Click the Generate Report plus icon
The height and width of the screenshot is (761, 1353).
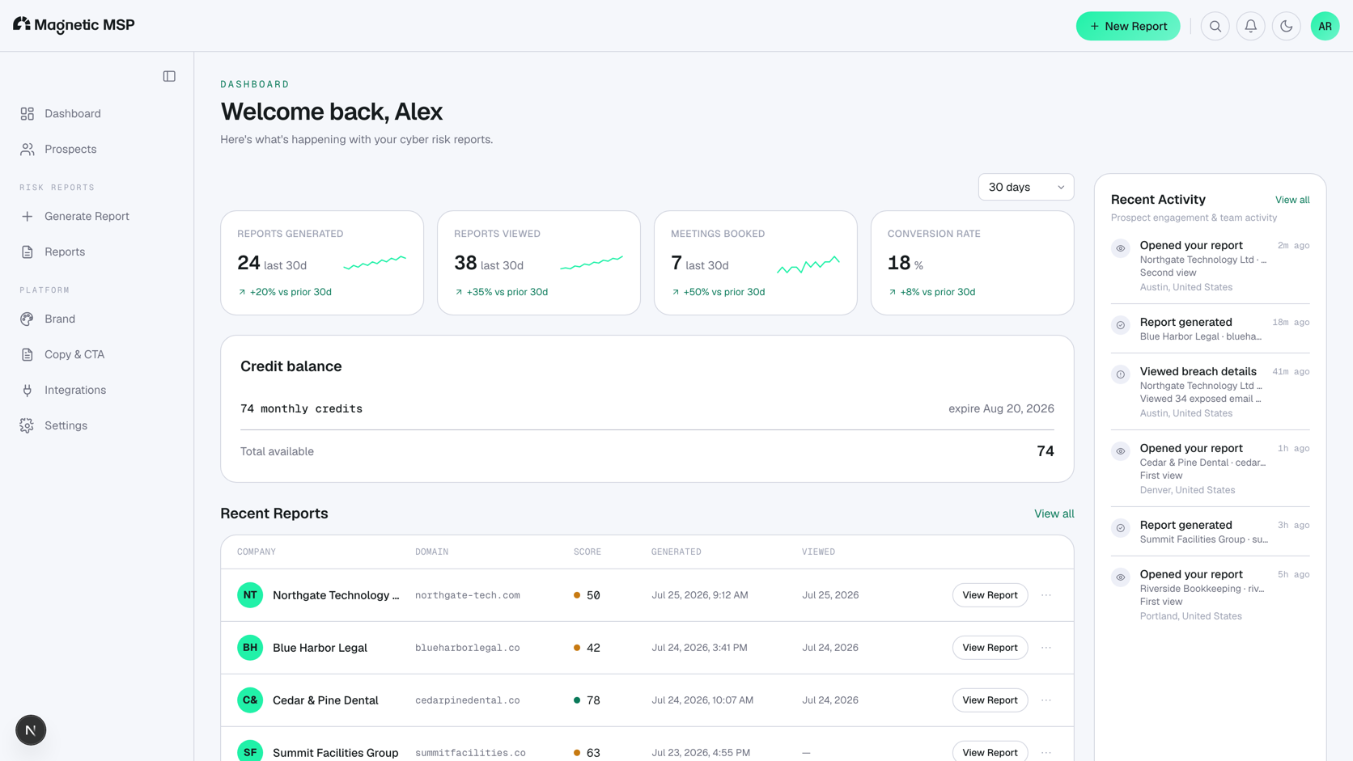click(28, 216)
